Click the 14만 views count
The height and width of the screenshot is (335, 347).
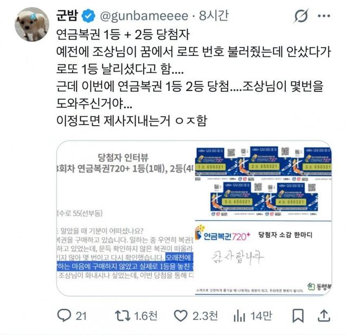(261, 315)
